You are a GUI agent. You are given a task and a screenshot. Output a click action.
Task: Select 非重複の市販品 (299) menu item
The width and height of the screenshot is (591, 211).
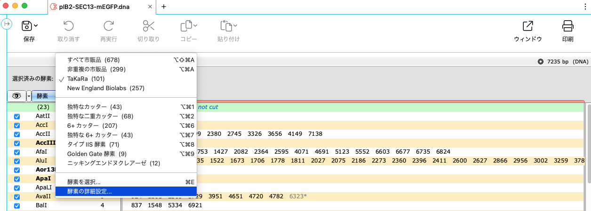(126, 70)
